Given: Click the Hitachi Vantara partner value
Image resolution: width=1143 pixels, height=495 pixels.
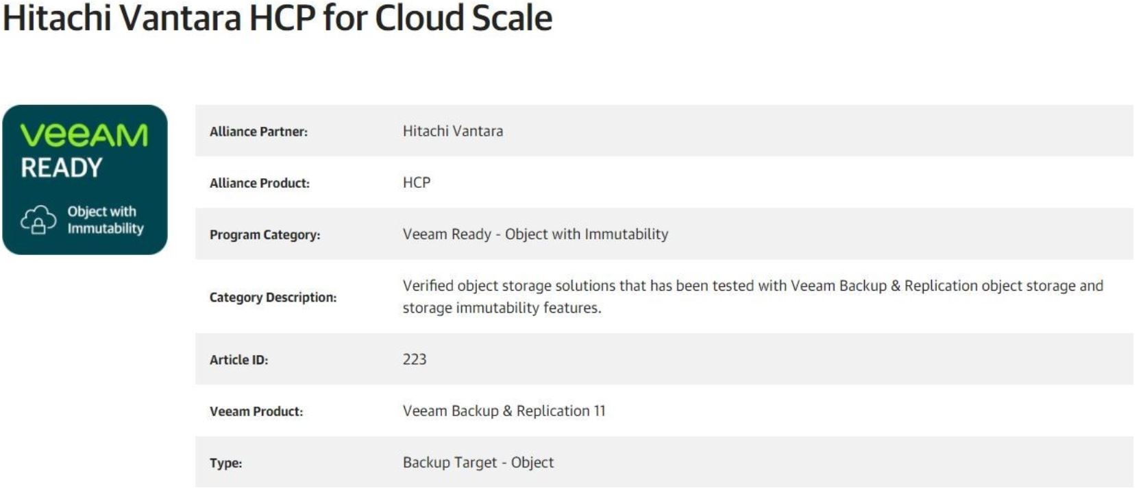Looking at the screenshot, I should (453, 131).
